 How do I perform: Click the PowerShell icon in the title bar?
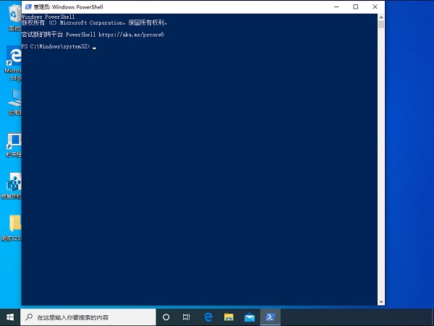point(28,7)
